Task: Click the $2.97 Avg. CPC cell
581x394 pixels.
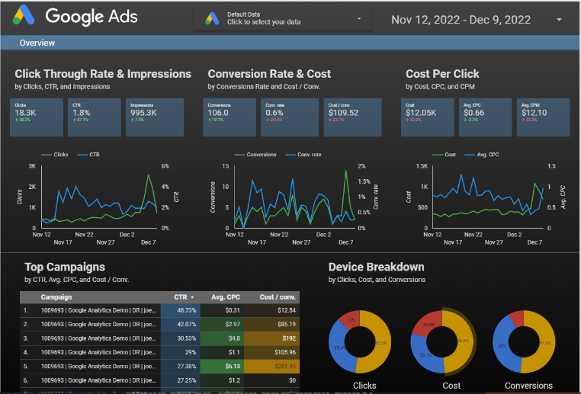Action: [x=222, y=325]
